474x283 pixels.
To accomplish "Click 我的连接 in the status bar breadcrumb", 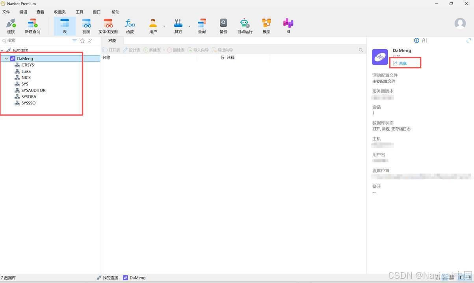I will (107, 278).
